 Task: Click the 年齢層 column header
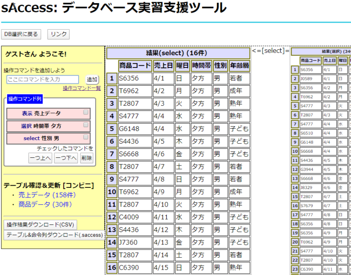coord(239,66)
